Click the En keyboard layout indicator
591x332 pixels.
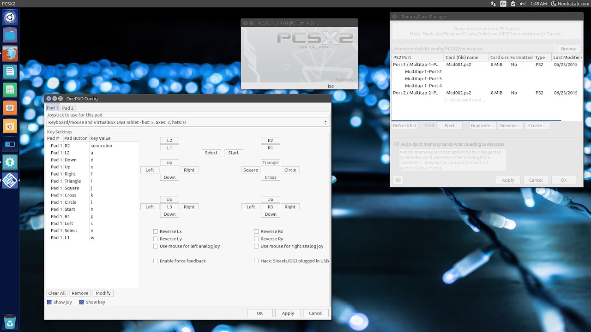coord(503,4)
